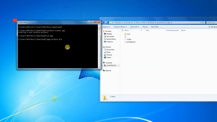Sort by the Album column header
217x122 pixels.
click(183, 30)
